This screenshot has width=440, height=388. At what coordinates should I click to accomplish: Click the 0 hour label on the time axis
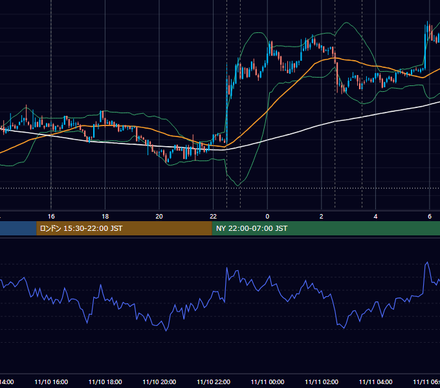coord(267,217)
